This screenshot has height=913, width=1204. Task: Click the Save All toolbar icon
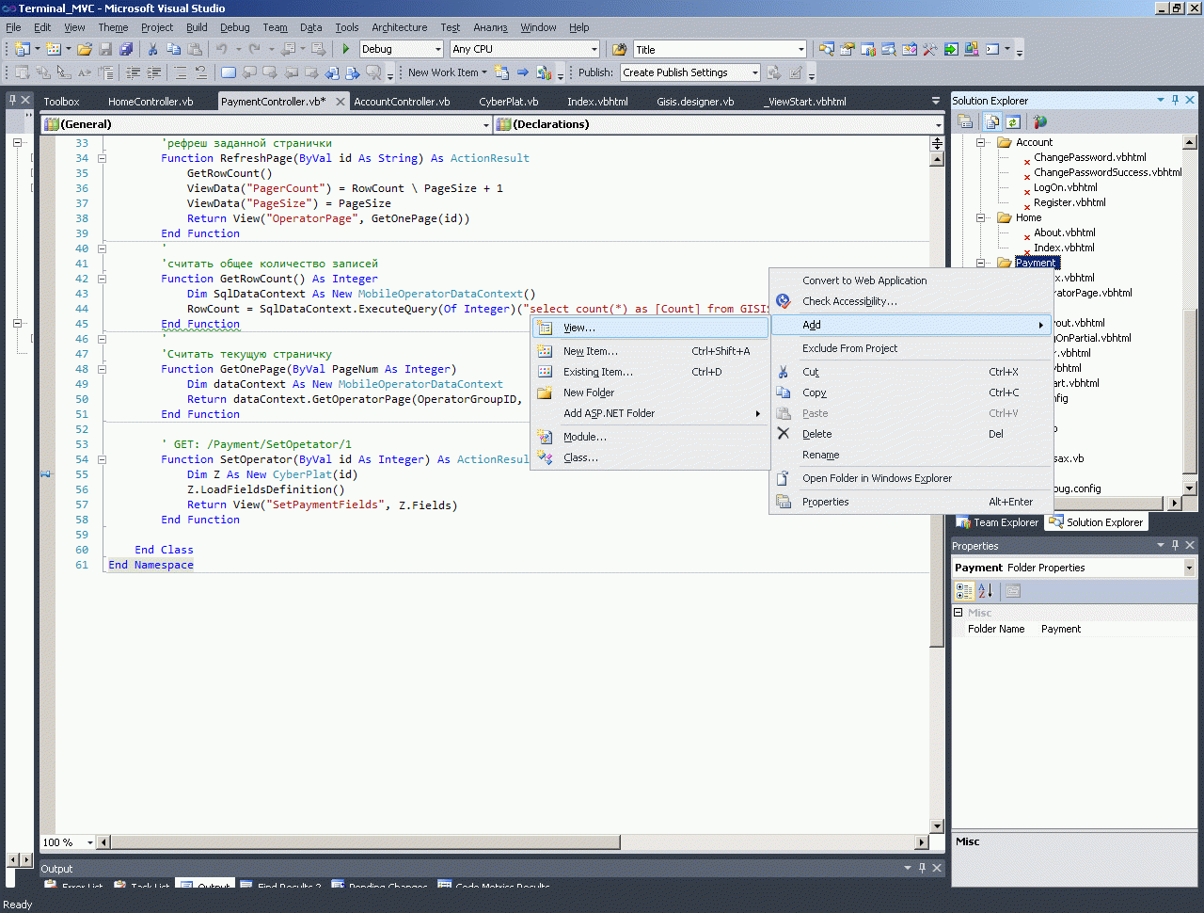coord(126,49)
